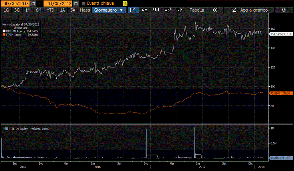
Task: Enable the Eventi chiave checkbox
Action: pyautogui.click(x=83, y=3)
